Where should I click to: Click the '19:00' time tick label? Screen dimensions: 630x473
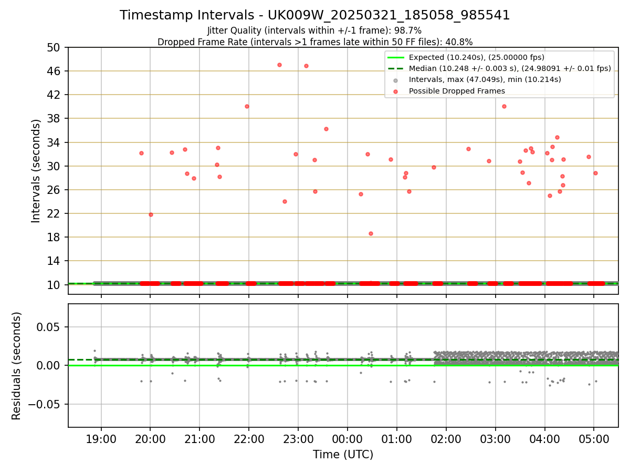click(x=101, y=439)
